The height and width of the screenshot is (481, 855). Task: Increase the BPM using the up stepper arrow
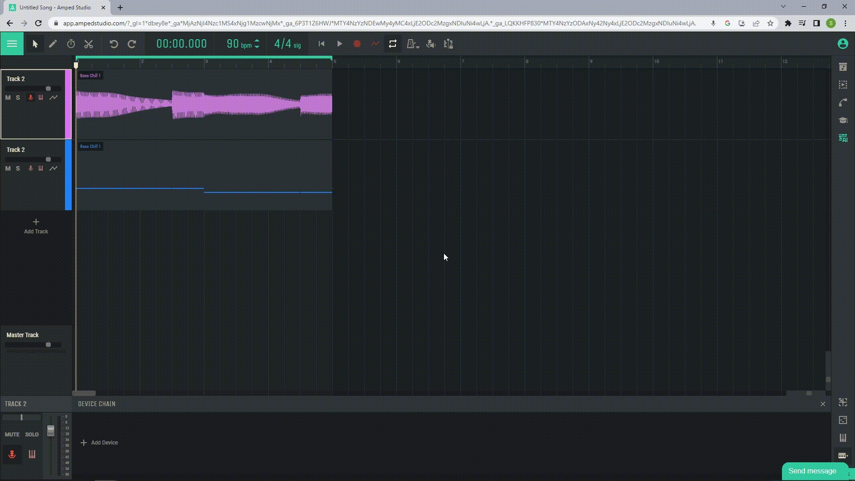[x=257, y=41]
